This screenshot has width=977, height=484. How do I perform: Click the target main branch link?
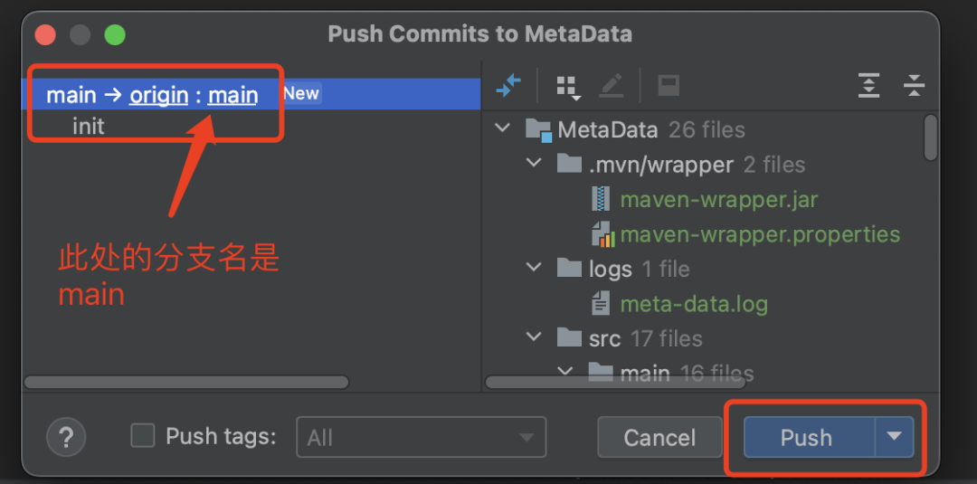pyautogui.click(x=232, y=95)
